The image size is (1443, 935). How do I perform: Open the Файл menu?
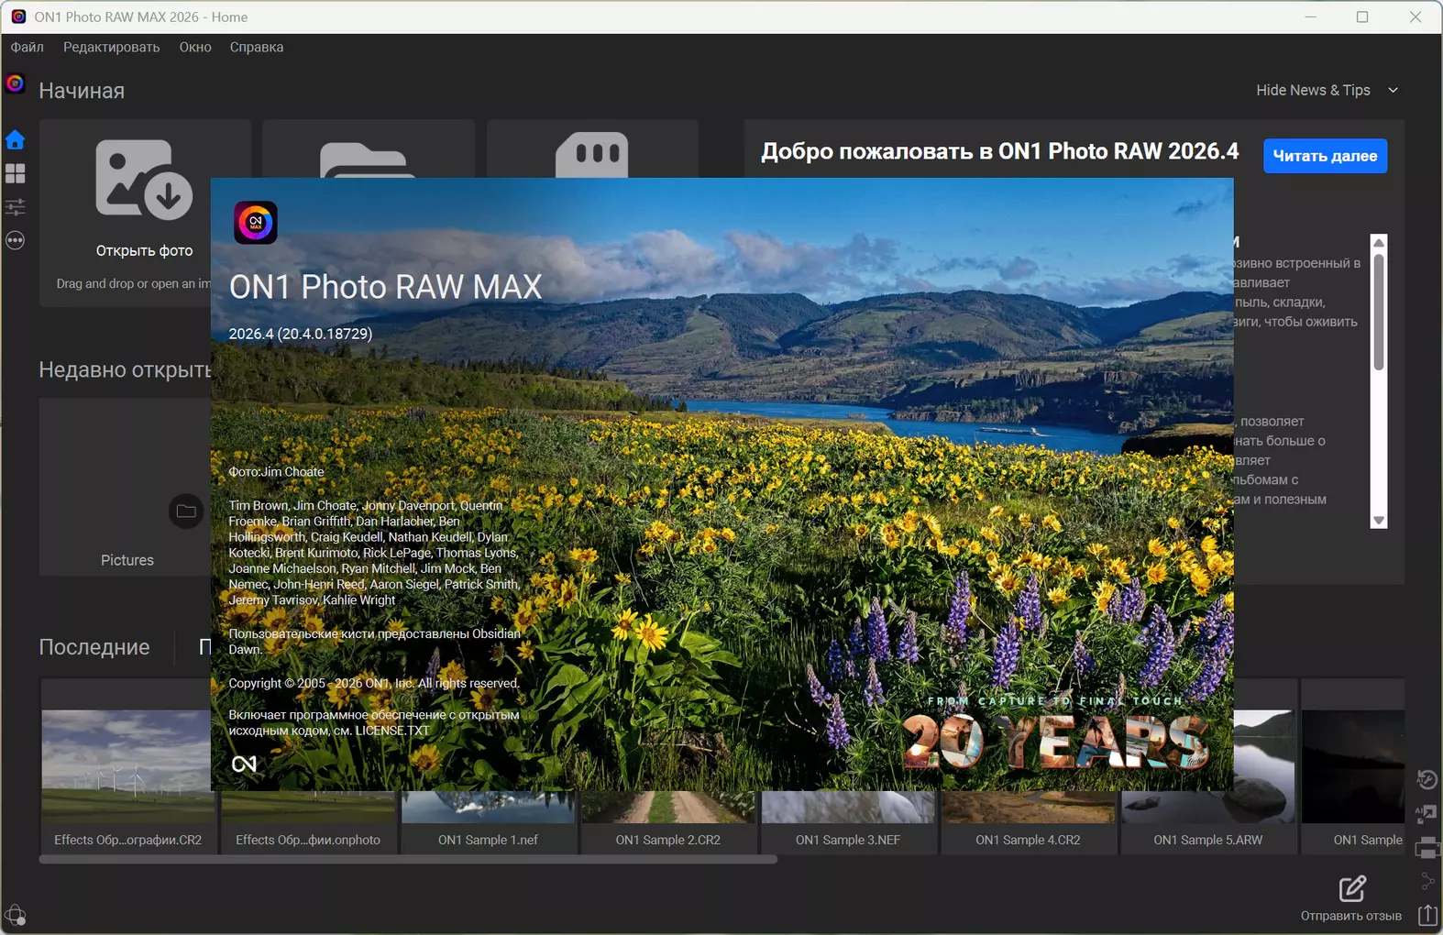28,47
